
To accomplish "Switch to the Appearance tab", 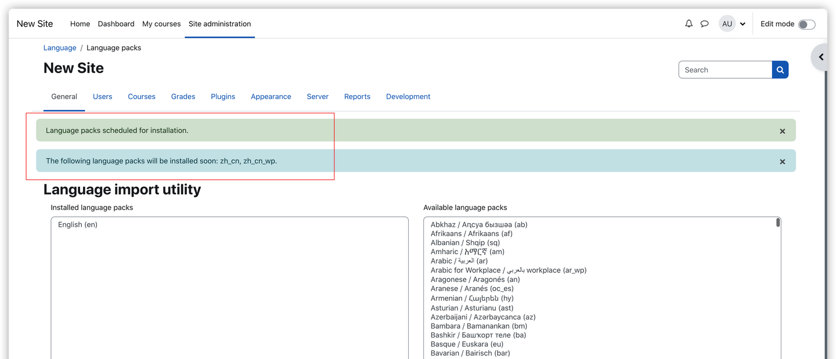I will (271, 96).
